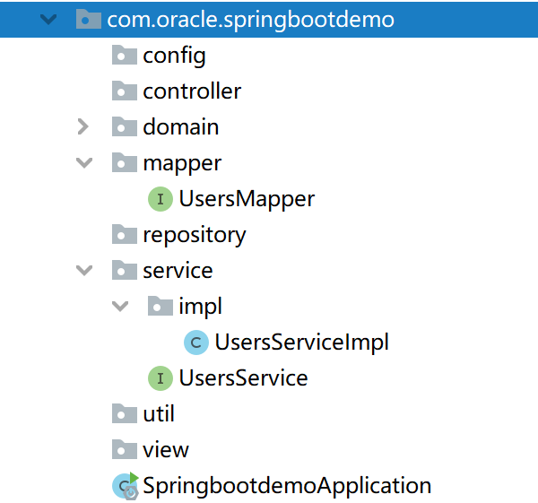538x503 pixels.
Task: Collapse the impl package arrow
Action: (119, 307)
